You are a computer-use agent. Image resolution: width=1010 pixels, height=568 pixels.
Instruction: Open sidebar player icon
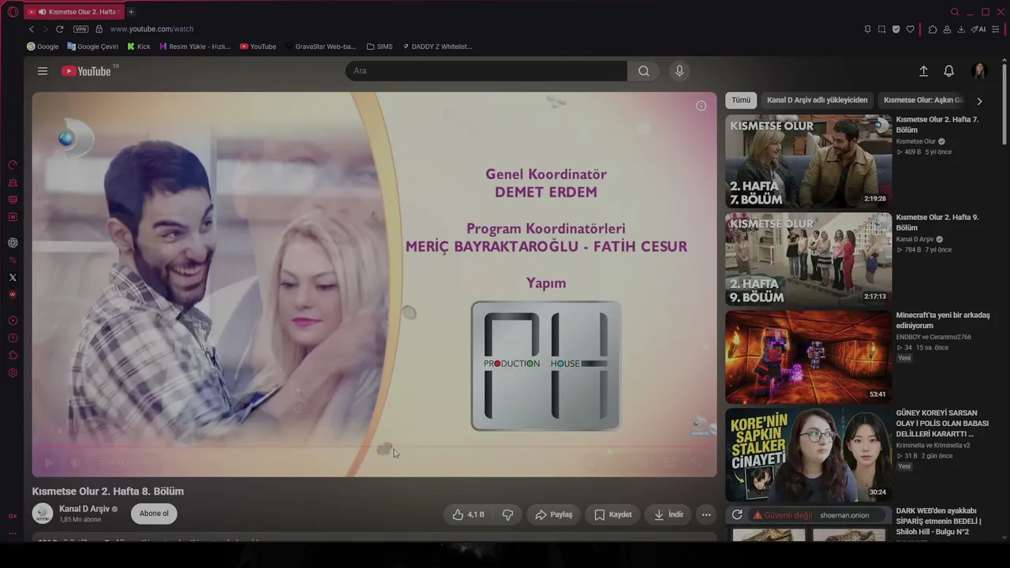pyautogui.click(x=13, y=320)
